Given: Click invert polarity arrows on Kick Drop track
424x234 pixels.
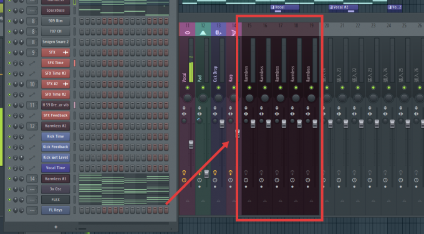Looking at the screenshot, I should pos(215,108).
